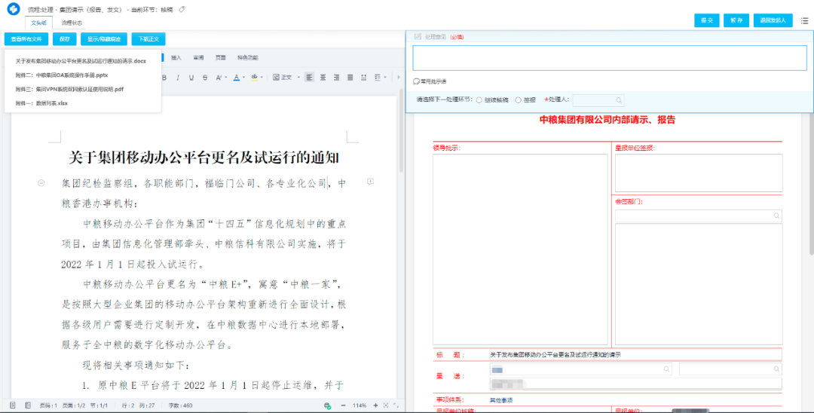Zoom out with the minus icon
The height and width of the screenshot is (413, 814).
[x=343, y=405]
